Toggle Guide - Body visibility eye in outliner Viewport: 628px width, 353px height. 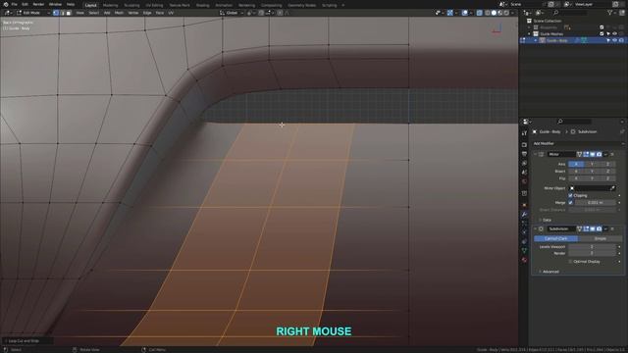click(615, 40)
